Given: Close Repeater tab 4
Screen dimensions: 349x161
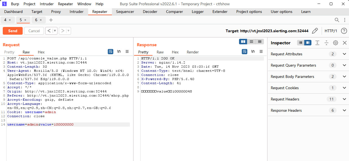Looking at the screenshot, I should tap(10, 20).
